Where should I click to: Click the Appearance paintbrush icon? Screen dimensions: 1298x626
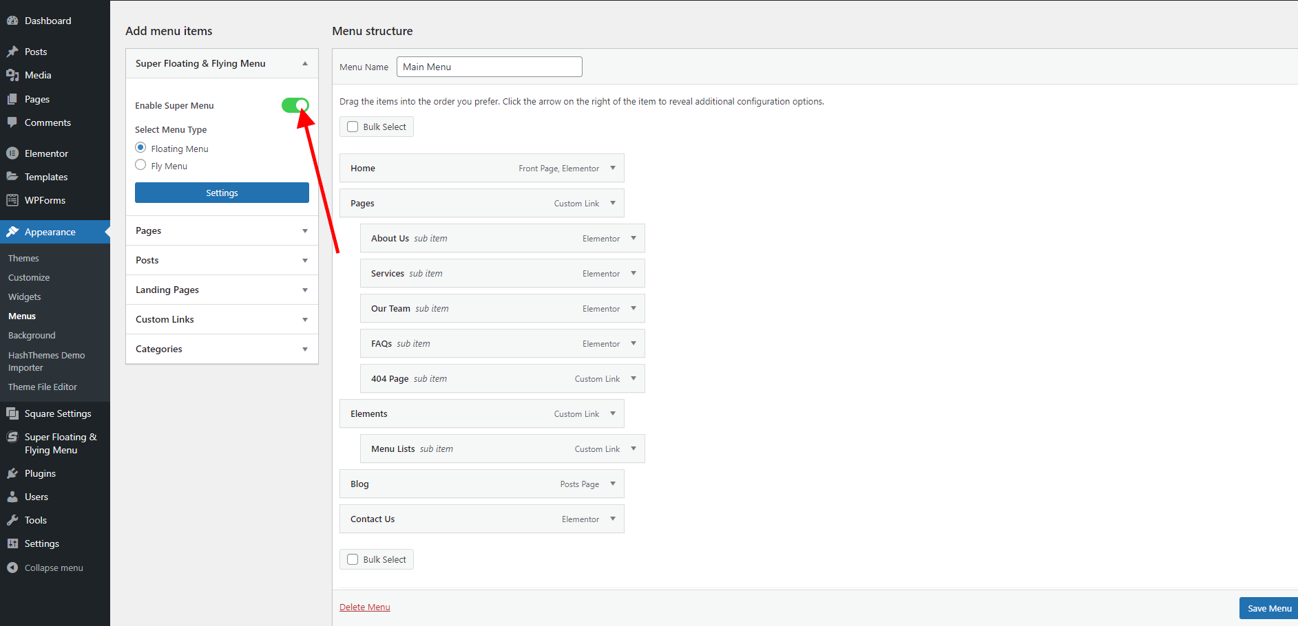click(x=12, y=232)
